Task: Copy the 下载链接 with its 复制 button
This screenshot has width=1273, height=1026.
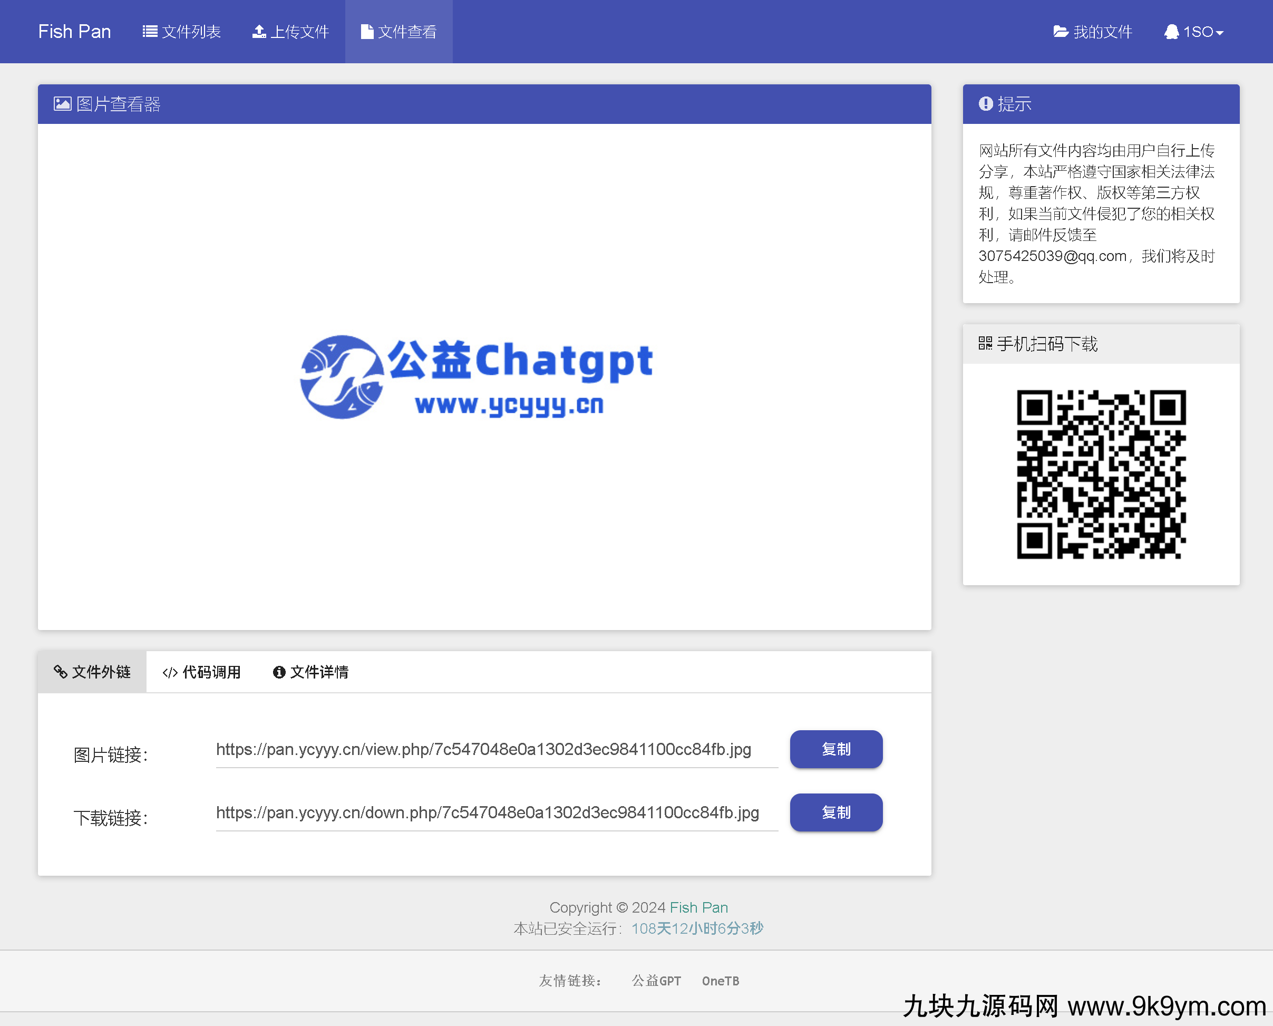Action: (x=835, y=812)
